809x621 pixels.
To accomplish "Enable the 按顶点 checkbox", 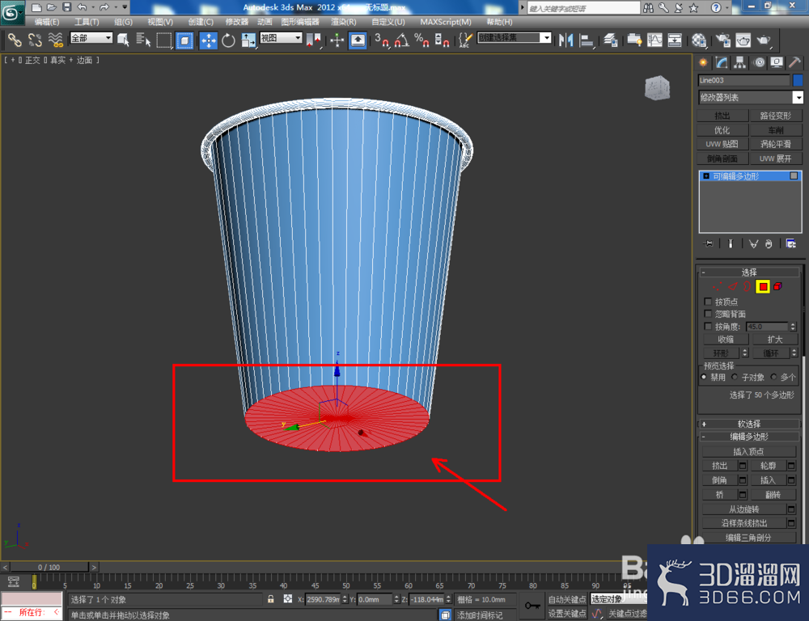I will [708, 302].
